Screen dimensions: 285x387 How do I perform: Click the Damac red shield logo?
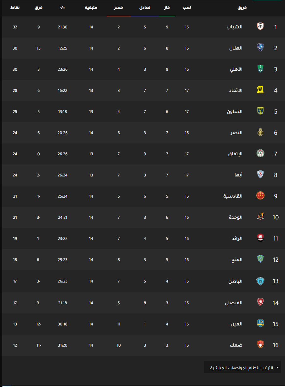click(260, 345)
